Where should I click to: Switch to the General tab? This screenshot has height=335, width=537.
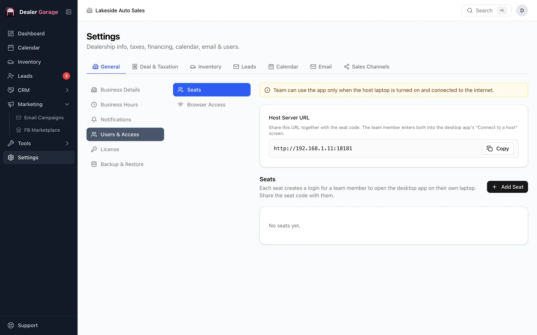click(106, 67)
